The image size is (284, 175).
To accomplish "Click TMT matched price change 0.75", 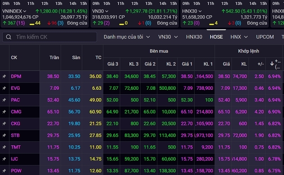I will [259, 147].
